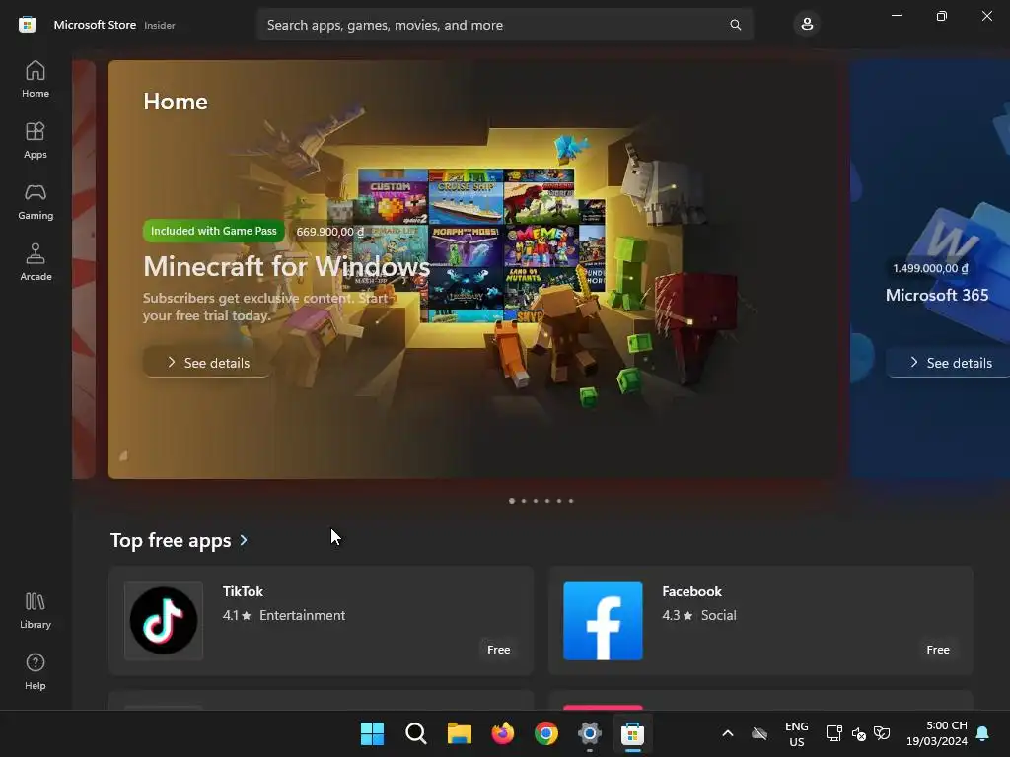Open Windows taskbar search
Screen dimensions: 1010x757
click(x=416, y=733)
